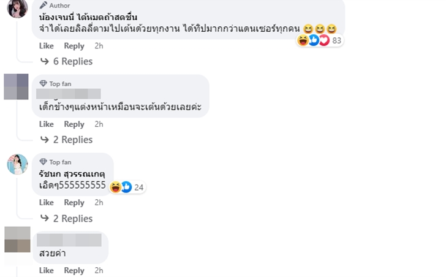446x277 pixels.
Task: Like the เด็กข้างๆ comment
Action: tap(47, 124)
